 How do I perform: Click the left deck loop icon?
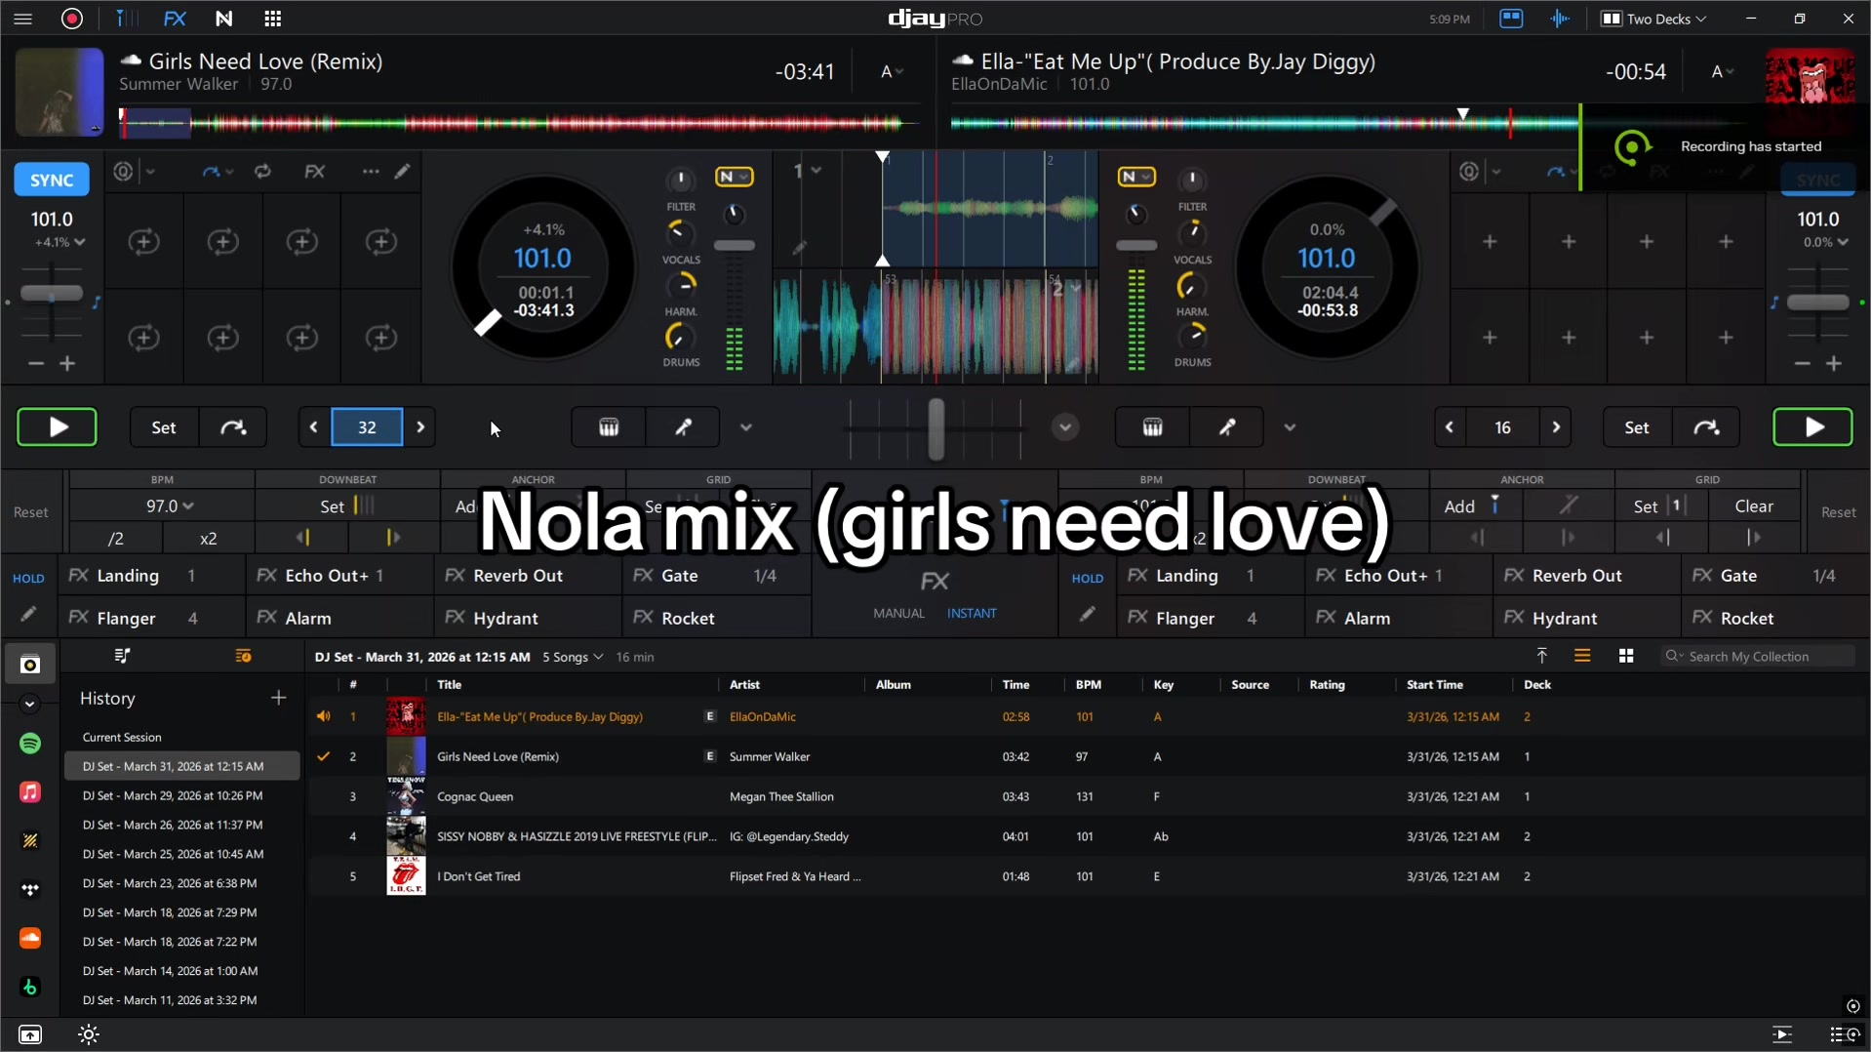tap(262, 172)
